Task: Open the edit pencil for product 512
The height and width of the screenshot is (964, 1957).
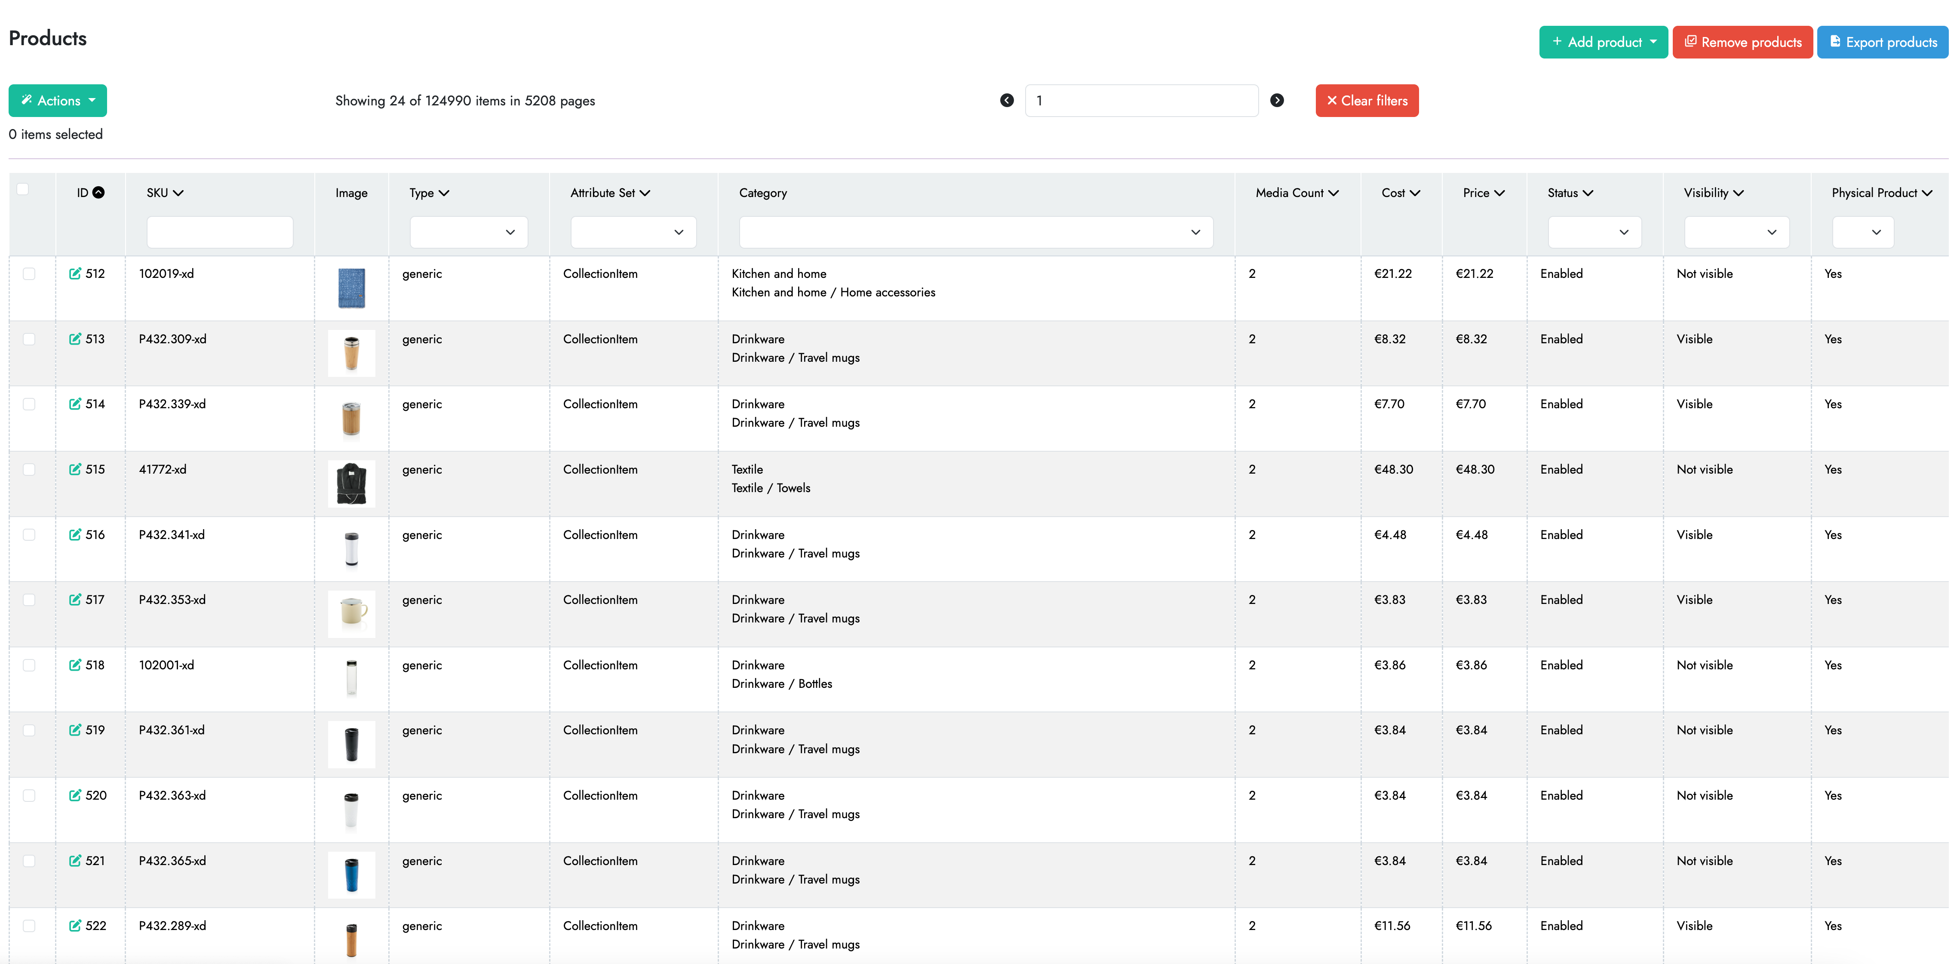Action: point(75,274)
